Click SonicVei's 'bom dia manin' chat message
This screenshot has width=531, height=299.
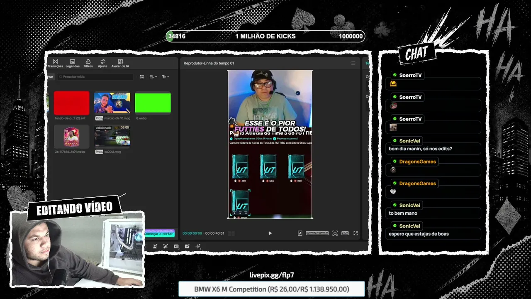pyautogui.click(x=420, y=149)
